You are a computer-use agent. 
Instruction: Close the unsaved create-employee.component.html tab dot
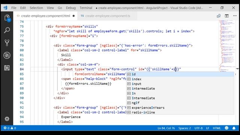point(73,16)
